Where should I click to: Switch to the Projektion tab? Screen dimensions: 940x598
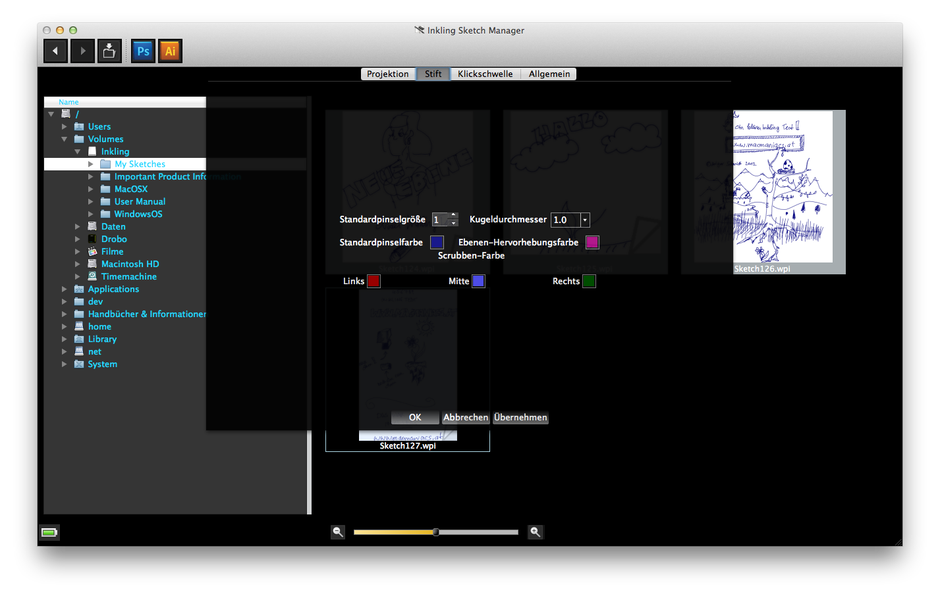[388, 74]
